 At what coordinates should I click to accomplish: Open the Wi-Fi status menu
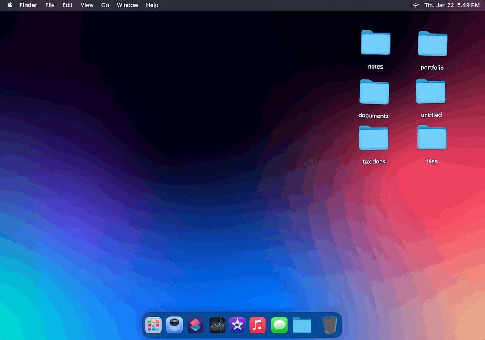pyautogui.click(x=415, y=5)
